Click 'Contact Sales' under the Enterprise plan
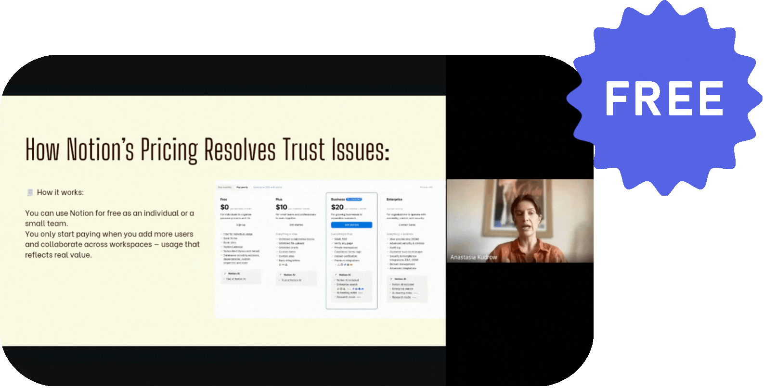 click(407, 225)
